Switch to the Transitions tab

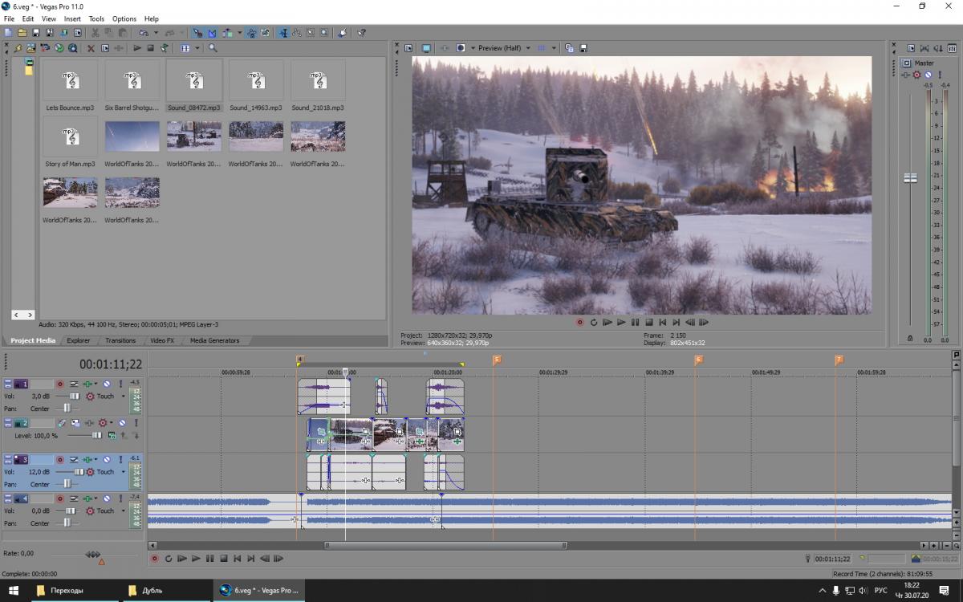120,340
